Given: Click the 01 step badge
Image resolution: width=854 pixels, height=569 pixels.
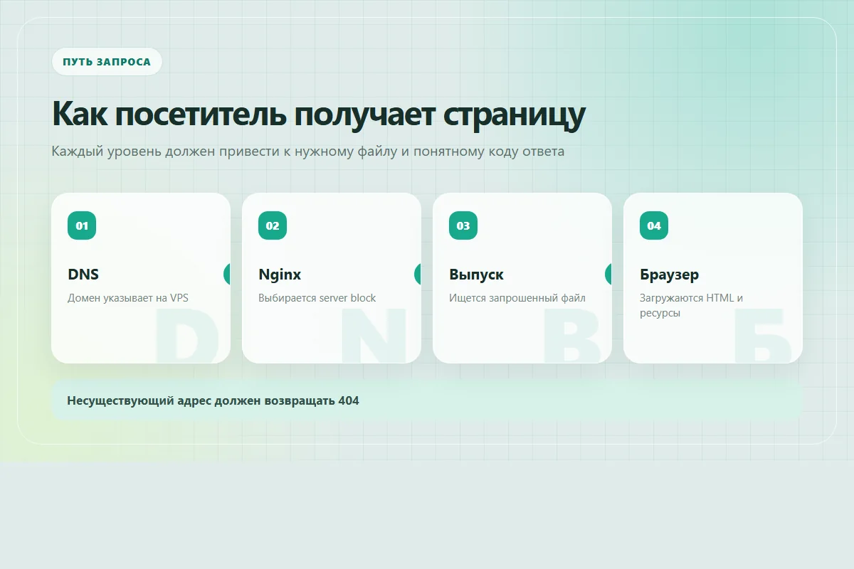Looking at the screenshot, I should click(82, 225).
